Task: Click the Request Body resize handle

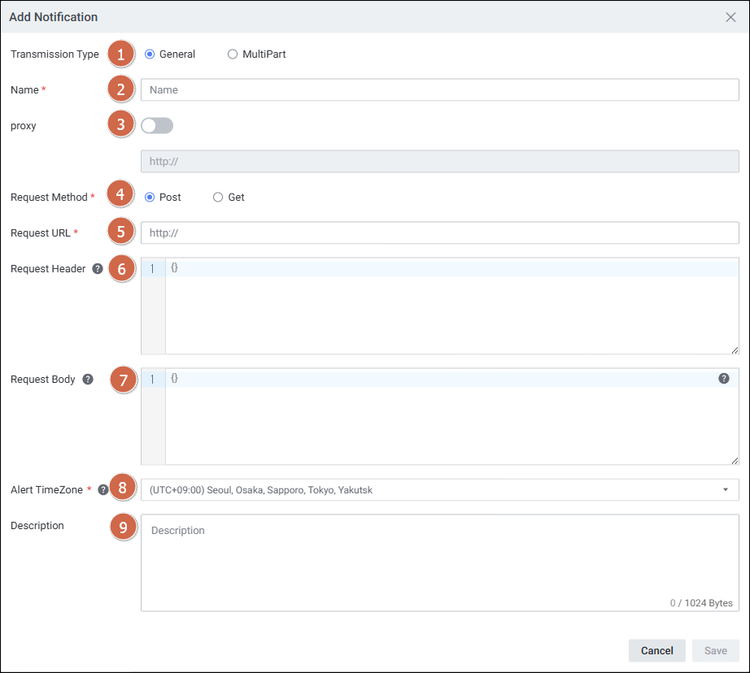Action: tap(735, 460)
